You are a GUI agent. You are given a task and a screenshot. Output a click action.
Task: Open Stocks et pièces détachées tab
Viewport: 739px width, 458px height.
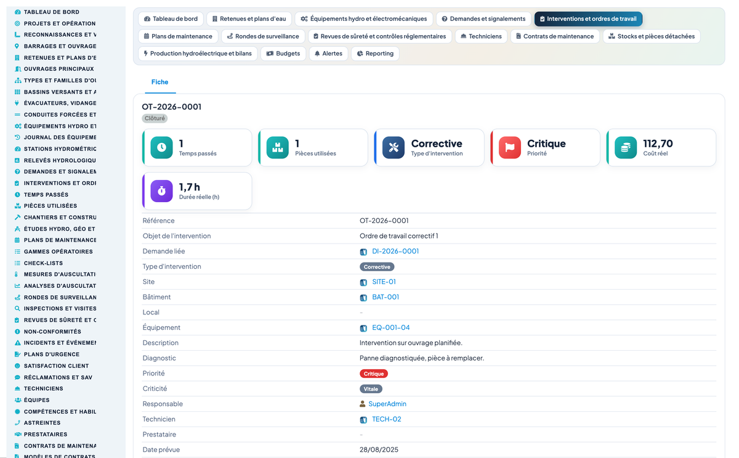click(652, 36)
